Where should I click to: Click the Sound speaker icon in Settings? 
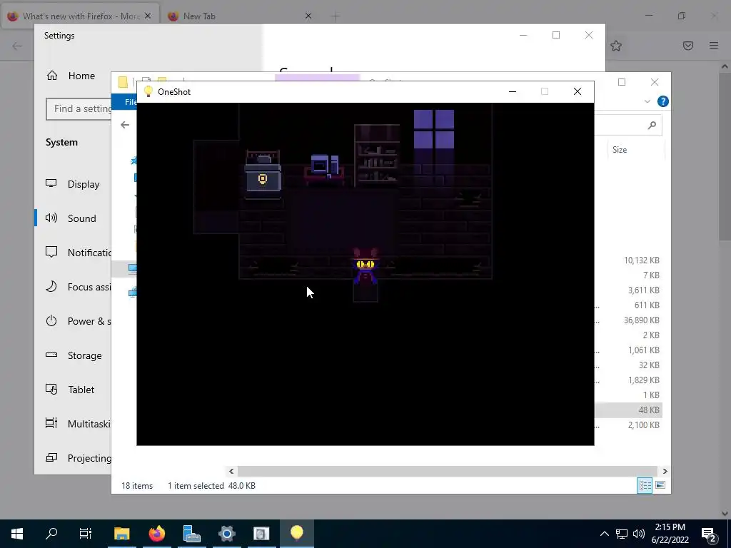point(51,218)
